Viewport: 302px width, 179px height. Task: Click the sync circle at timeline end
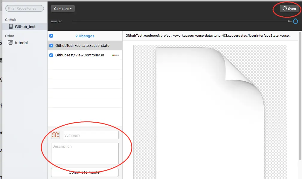pos(295,21)
